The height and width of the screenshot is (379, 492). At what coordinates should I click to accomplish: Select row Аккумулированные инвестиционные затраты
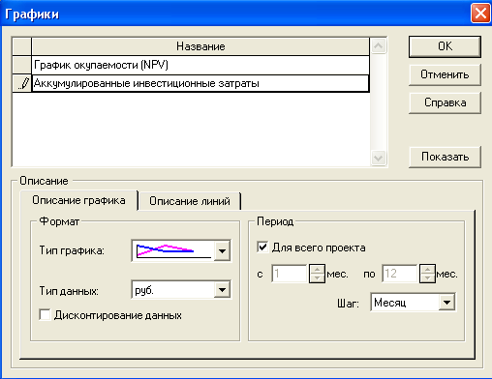point(200,84)
